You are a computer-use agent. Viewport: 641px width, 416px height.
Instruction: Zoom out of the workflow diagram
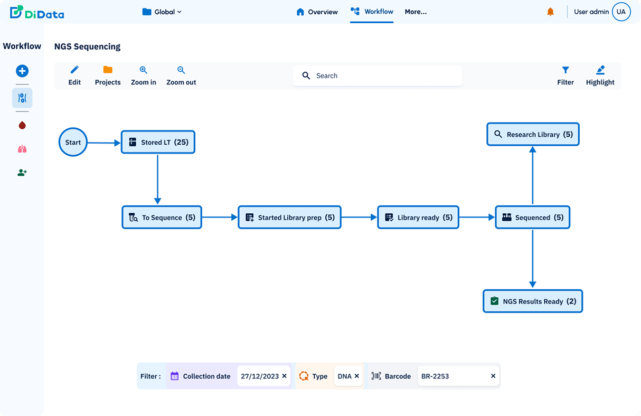point(181,75)
